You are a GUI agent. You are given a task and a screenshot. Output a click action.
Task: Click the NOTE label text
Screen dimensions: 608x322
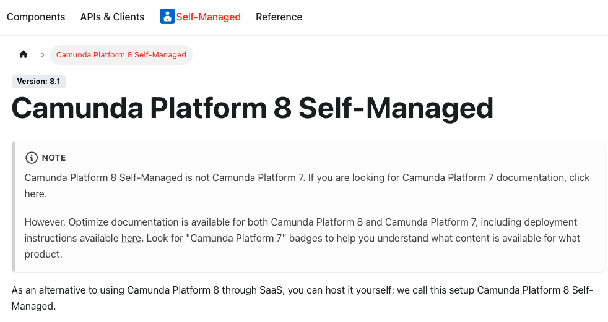click(54, 158)
